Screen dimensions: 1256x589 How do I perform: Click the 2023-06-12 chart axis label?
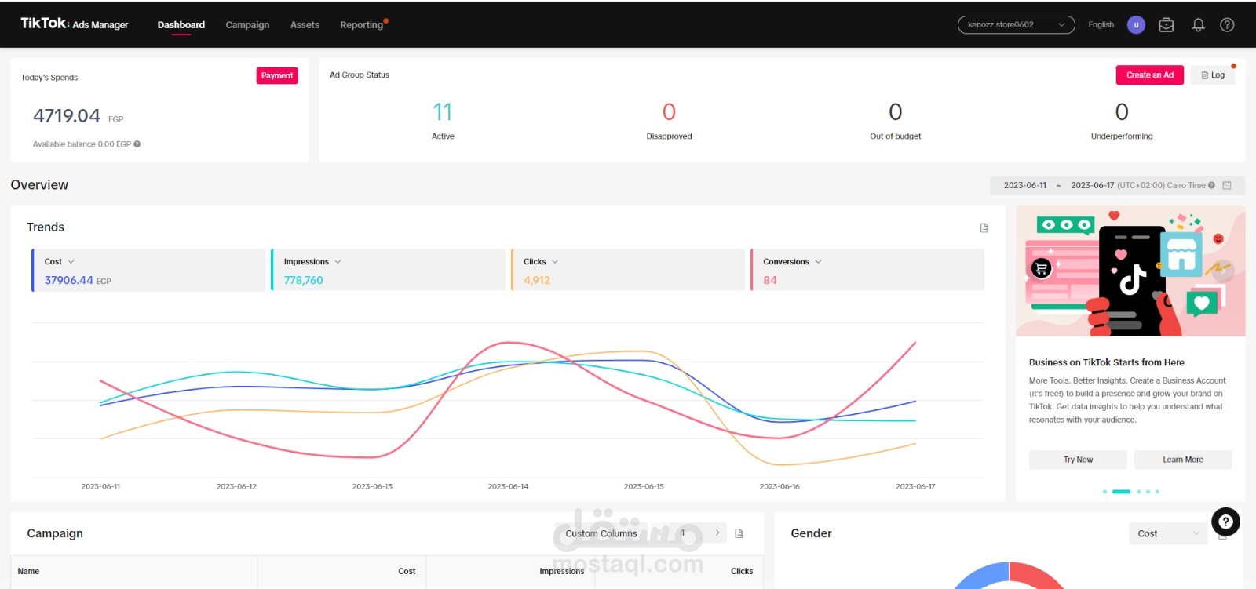click(x=236, y=487)
